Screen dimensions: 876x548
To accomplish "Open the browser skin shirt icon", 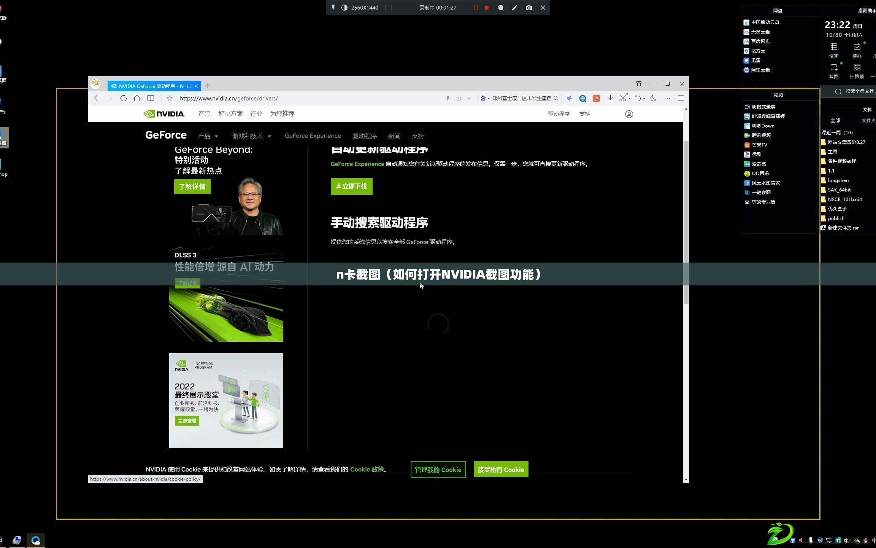I will pyautogui.click(x=639, y=84).
